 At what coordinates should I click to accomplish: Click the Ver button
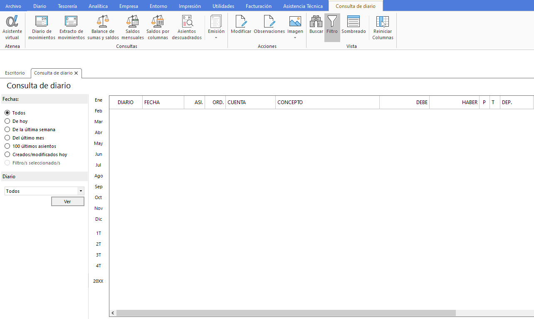click(x=67, y=202)
